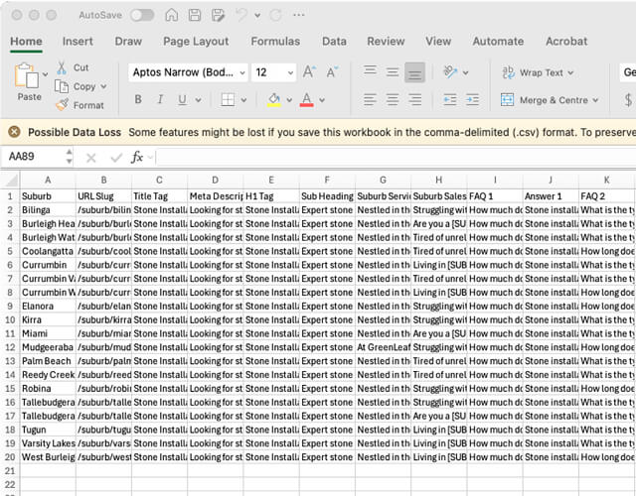Screen dimensions: 636x496
Task: Toggle the AutoSave switch
Action: [x=142, y=15]
